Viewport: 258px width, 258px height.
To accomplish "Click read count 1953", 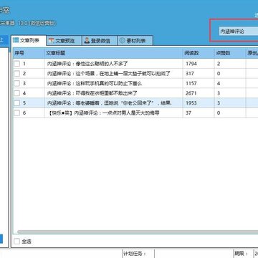I will tap(191, 103).
